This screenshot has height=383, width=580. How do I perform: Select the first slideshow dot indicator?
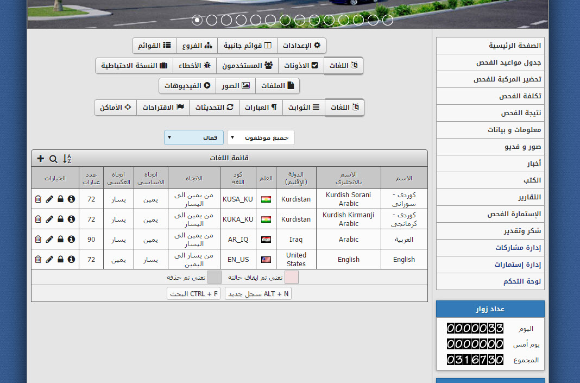point(197,20)
